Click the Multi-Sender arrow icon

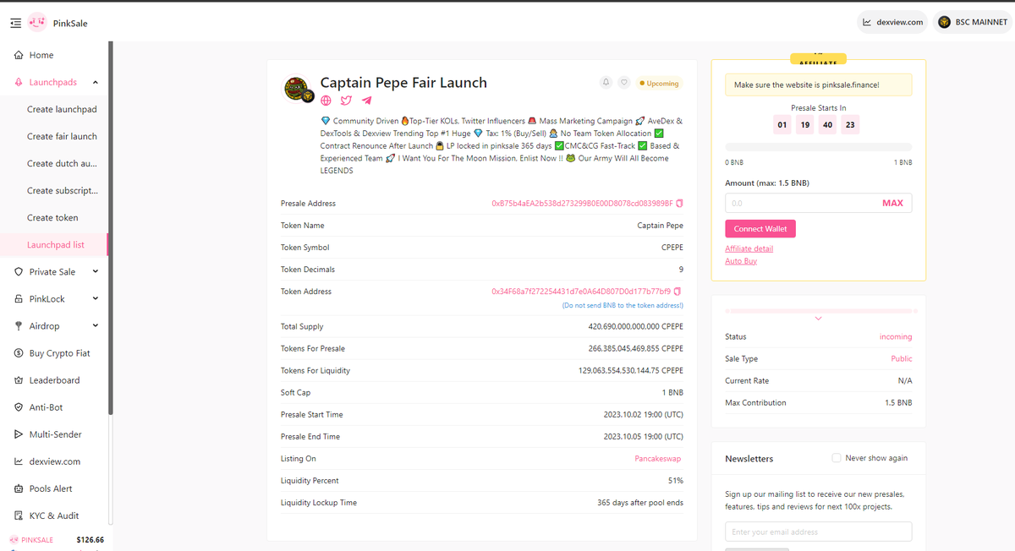(19, 434)
